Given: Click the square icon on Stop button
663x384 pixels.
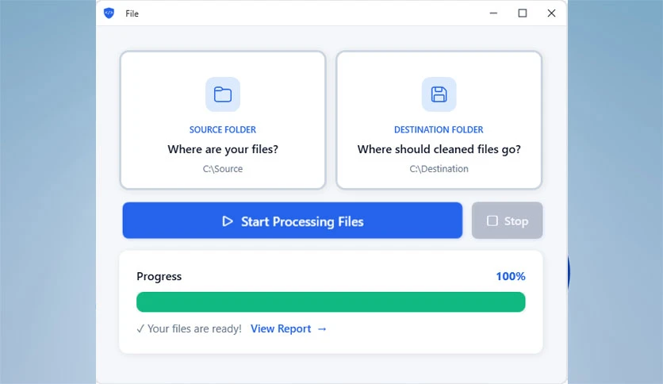Looking at the screenshot, I should 492,221.
